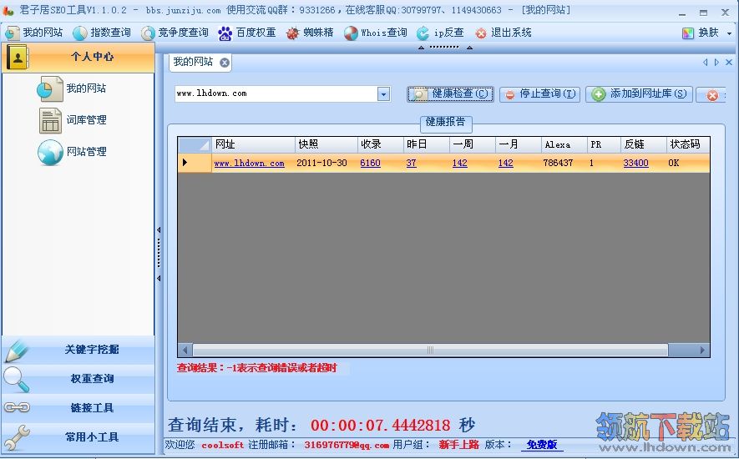This screenshot has height=459, width=739.
Task: Click the table select-all corner cell
Action: 195,144
